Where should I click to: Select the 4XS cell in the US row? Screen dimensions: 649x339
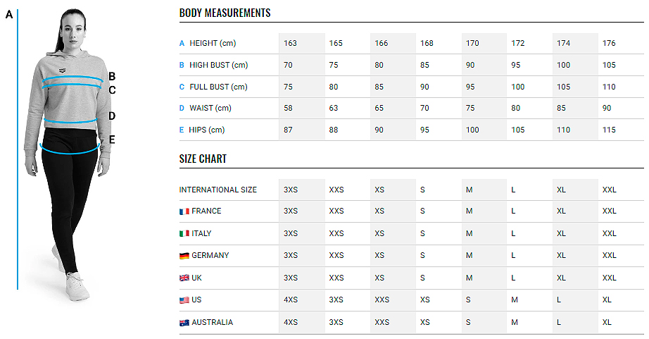[x=291, y=300]
